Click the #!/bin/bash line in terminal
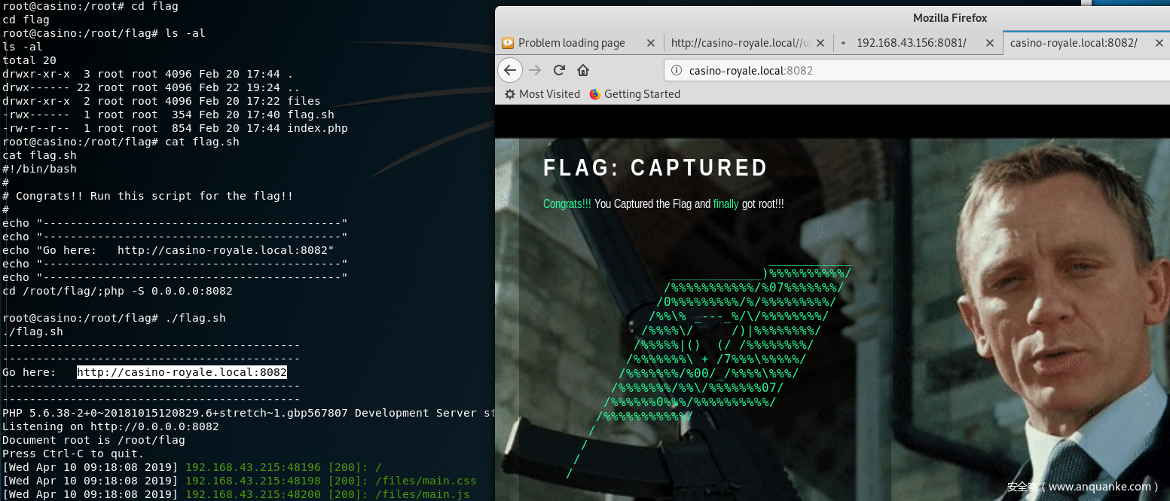The image size is (1170, 501). tap(39, 169)
